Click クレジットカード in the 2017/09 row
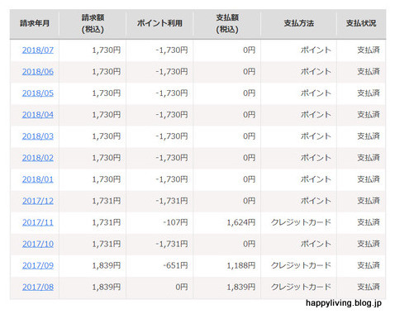 301,265
